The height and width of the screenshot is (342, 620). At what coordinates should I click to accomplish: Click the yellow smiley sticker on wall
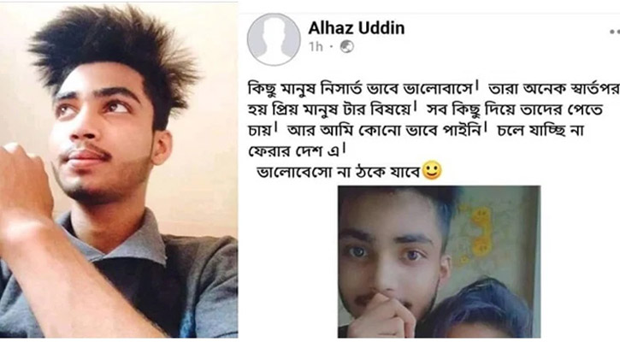point(481,232)
